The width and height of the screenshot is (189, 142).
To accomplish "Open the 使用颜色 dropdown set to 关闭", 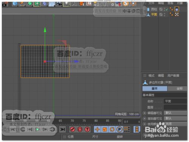I will (175, 124).
